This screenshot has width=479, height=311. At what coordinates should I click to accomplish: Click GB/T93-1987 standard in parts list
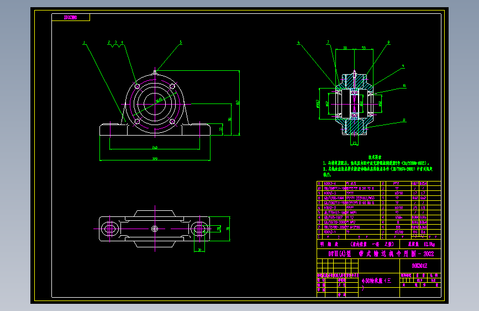click(x=333, y=217)
